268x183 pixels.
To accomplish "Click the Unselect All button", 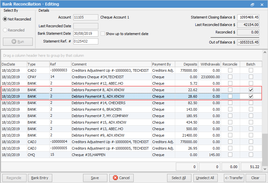I will (x=205, y=178).
